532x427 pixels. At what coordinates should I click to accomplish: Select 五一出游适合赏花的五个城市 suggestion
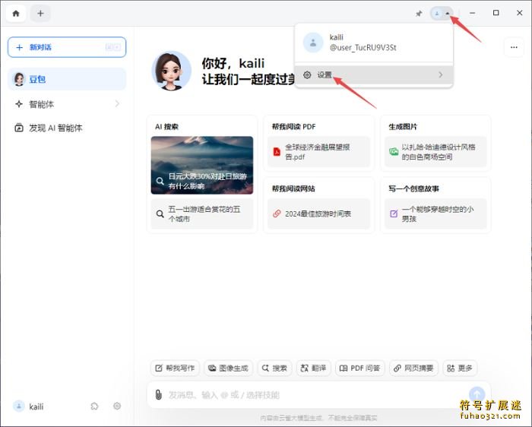pos(202,214)
